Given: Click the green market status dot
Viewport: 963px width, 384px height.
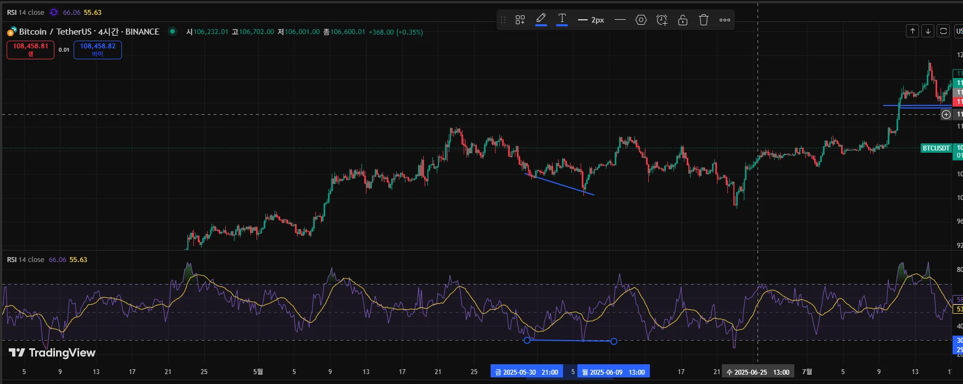Looking at the screenshot, I should tap(172, 31).
